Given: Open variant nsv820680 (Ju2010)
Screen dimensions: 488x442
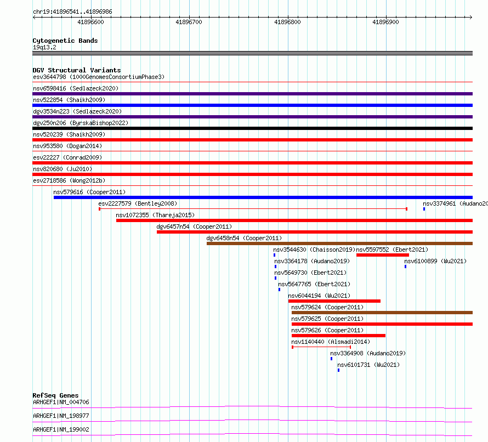Looking at the screenshot, I should coord(63,169).
